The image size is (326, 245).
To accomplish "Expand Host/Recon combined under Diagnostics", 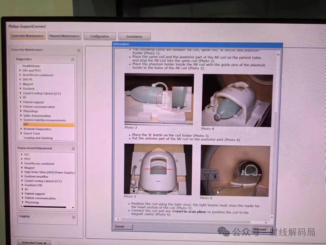I will click(x=21, y=75).
